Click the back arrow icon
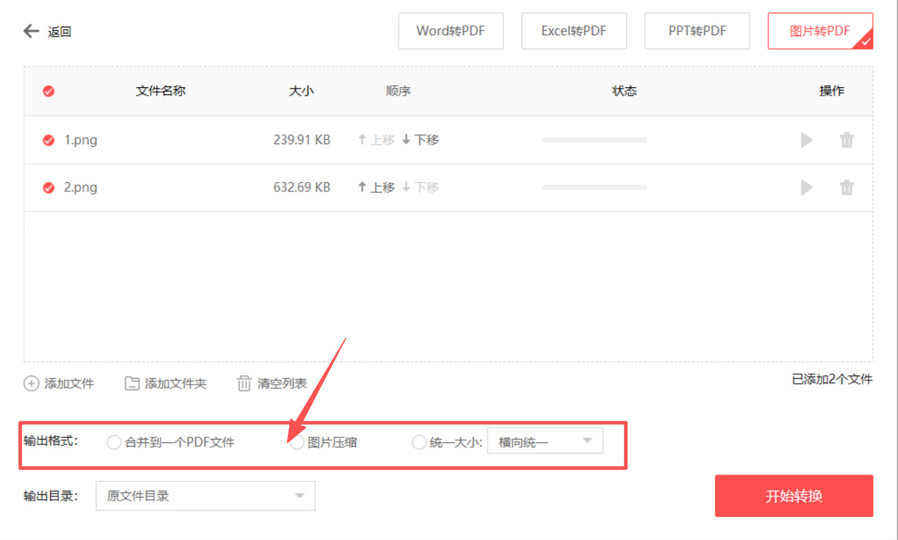 [31, 31]
